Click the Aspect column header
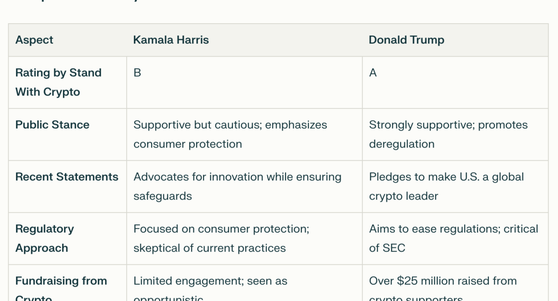Viewport: 558px width, 301px height. (x=34, y=40)
